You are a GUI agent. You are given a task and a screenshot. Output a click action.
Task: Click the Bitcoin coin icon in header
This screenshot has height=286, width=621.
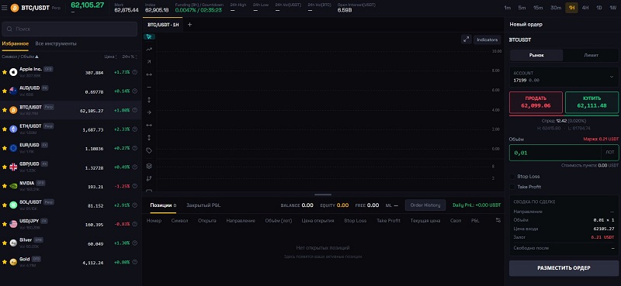click(x=15, y=8)
